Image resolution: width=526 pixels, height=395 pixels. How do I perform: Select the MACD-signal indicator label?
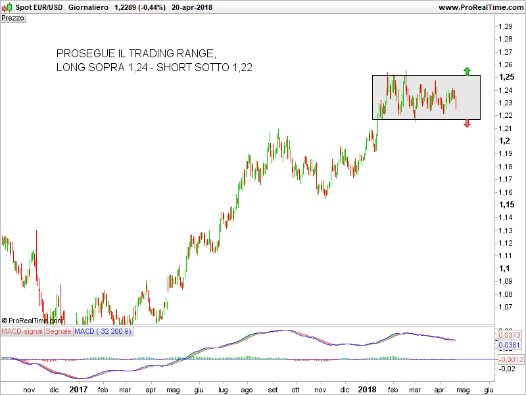pos(22,332)
